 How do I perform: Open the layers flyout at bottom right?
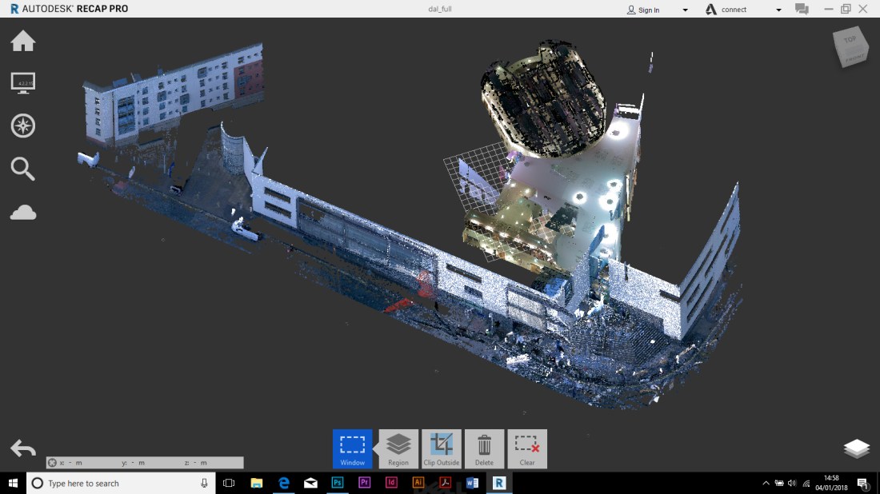[x=858, y=448]
